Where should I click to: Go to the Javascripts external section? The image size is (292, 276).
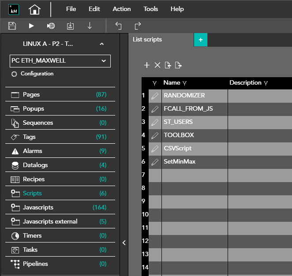pos(50,221)
